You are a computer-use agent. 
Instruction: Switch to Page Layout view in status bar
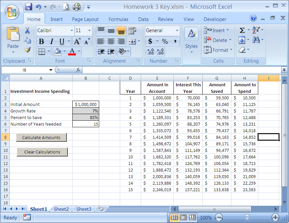[183, 217]
